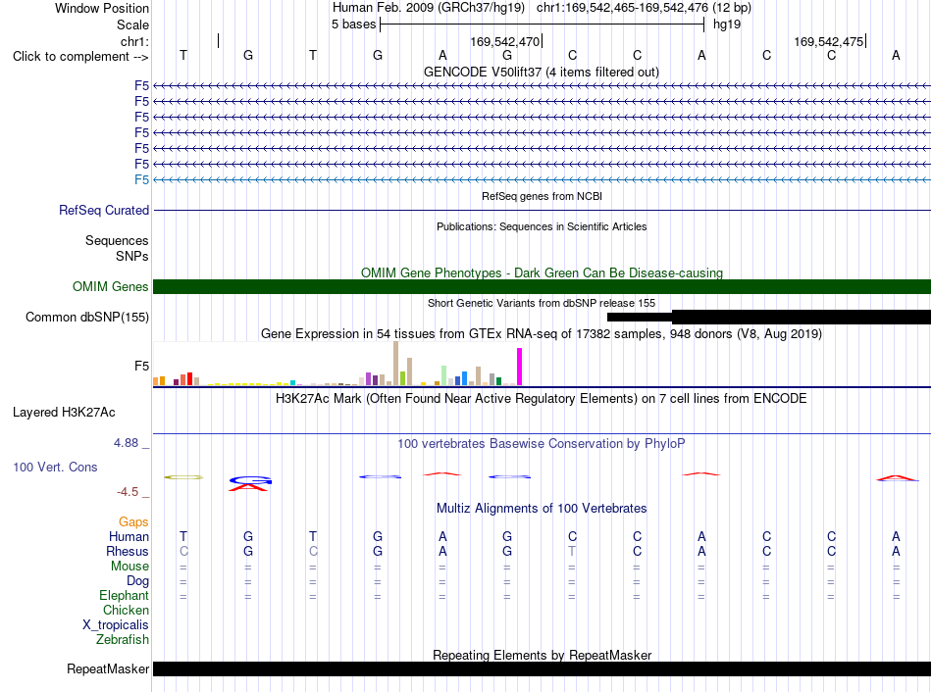The image size is (932, 692).
Task: Click the black RepeatMasker repeat bar
Action: click(542, 669)
